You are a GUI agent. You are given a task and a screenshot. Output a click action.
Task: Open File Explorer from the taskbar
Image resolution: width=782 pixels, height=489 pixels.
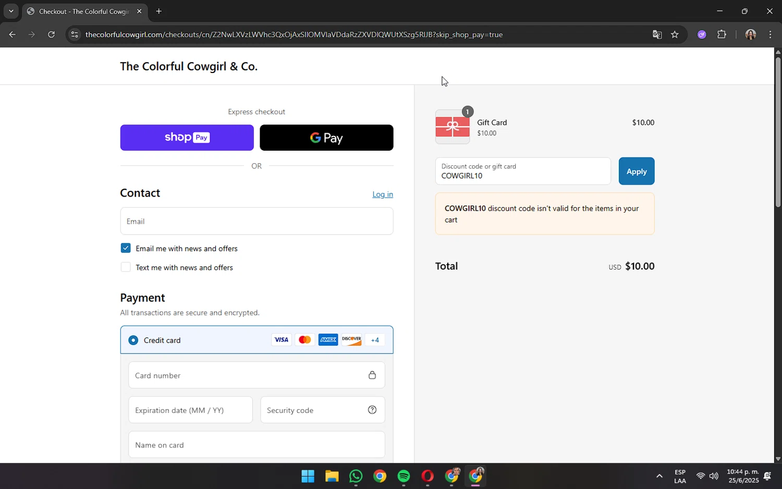pyautogui.click(x=332, y=476)
